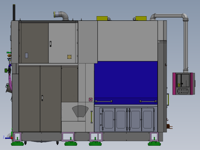Select the purple hose on the left side
The width and height of the screenshot is (200, 150).
[x=10, y=82]
